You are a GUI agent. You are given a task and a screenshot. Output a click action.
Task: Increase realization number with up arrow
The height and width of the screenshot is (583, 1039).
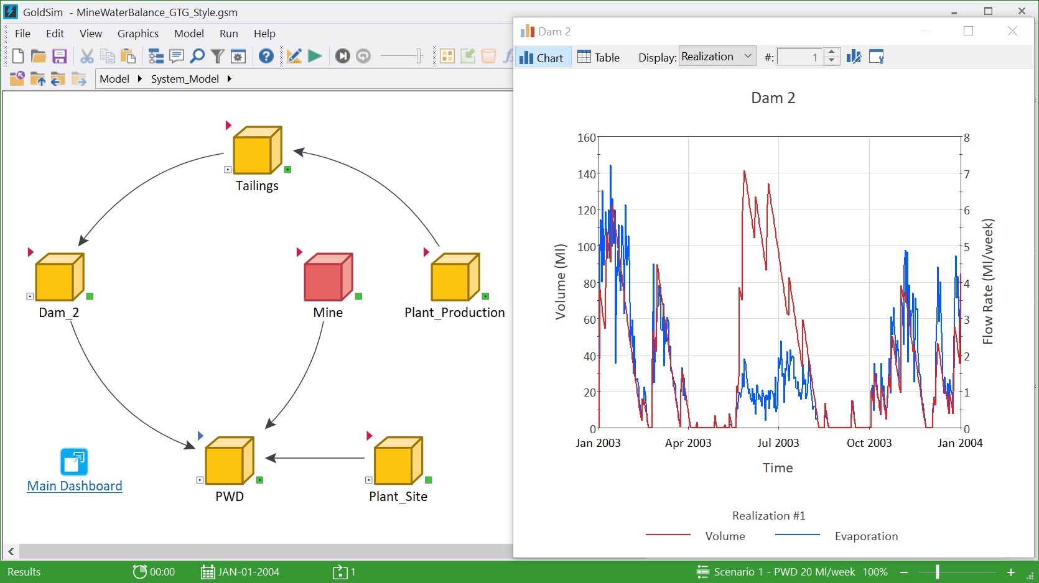(831, 53)
